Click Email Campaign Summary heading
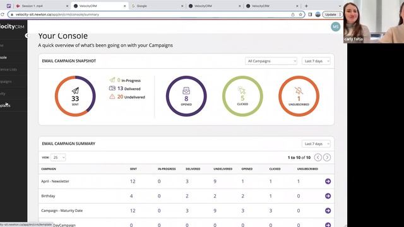Image resolution: width=404 pixels, height=227 pixels. tap(69, 144)
